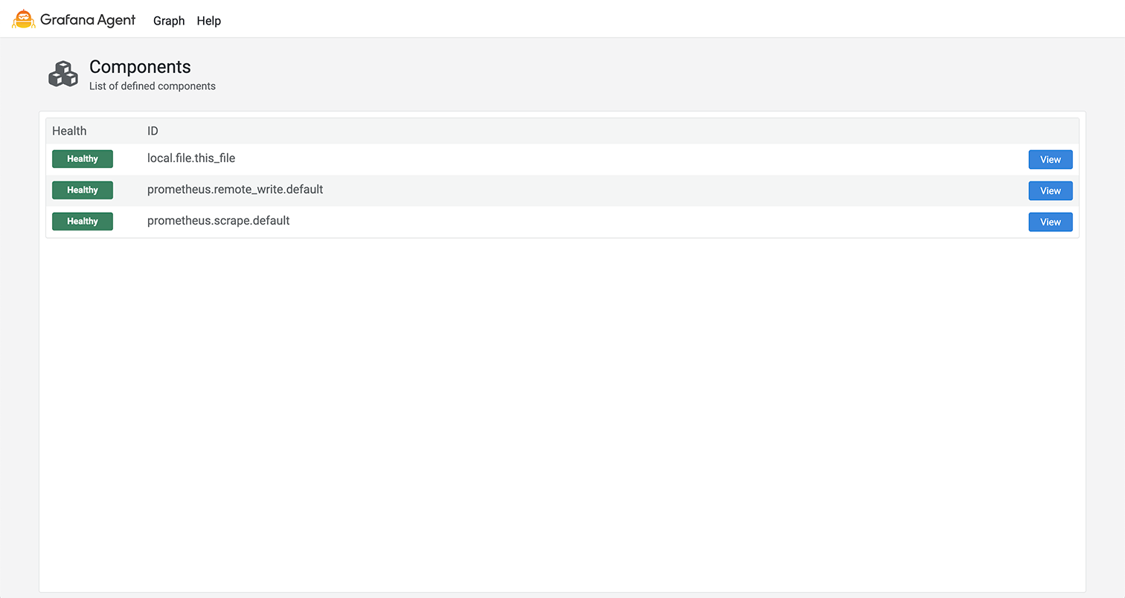Click the cube icon beside Components heading
Viewport: 1125px width, 598px height.
click(62, 74)
